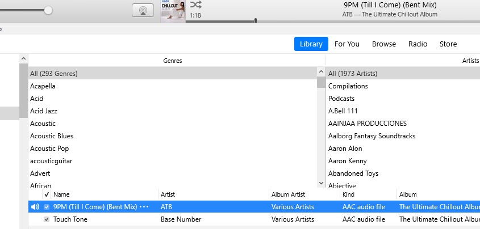Image resolution: width=480 pixels, height=229 pixels.
Task: Toggle the shuffle icon
Action: pos(195,5)
